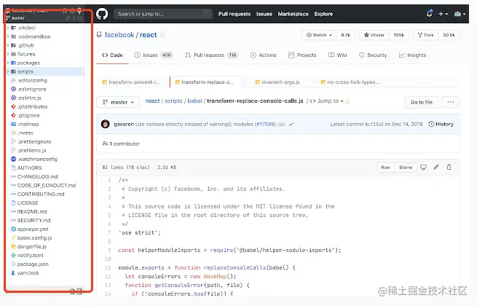Click the History clock icon

pos(430,124)
